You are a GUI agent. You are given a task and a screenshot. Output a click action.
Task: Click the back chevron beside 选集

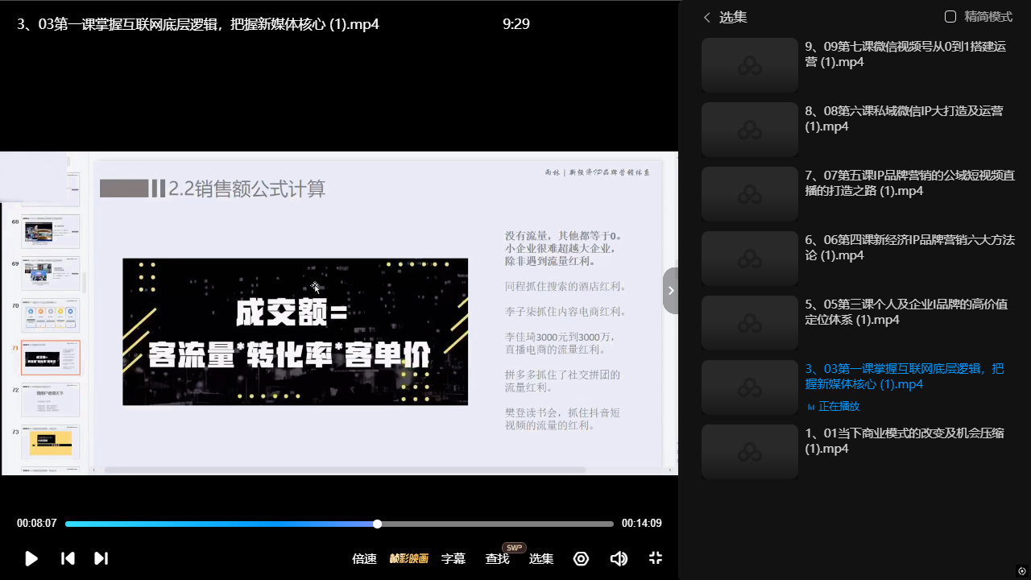click(x=707, y=17)
